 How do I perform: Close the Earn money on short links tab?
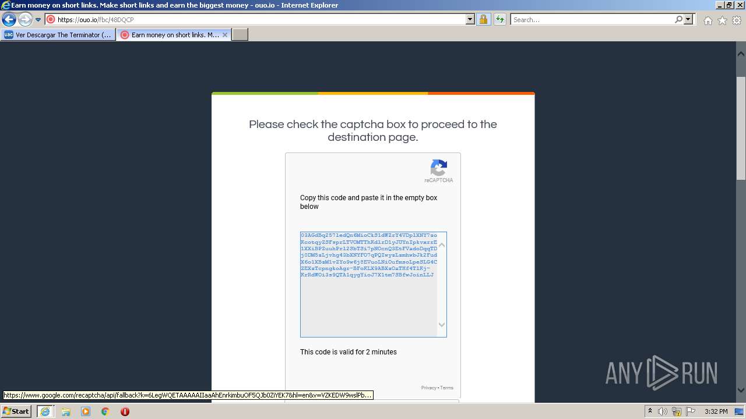click(x=225, y=35)
